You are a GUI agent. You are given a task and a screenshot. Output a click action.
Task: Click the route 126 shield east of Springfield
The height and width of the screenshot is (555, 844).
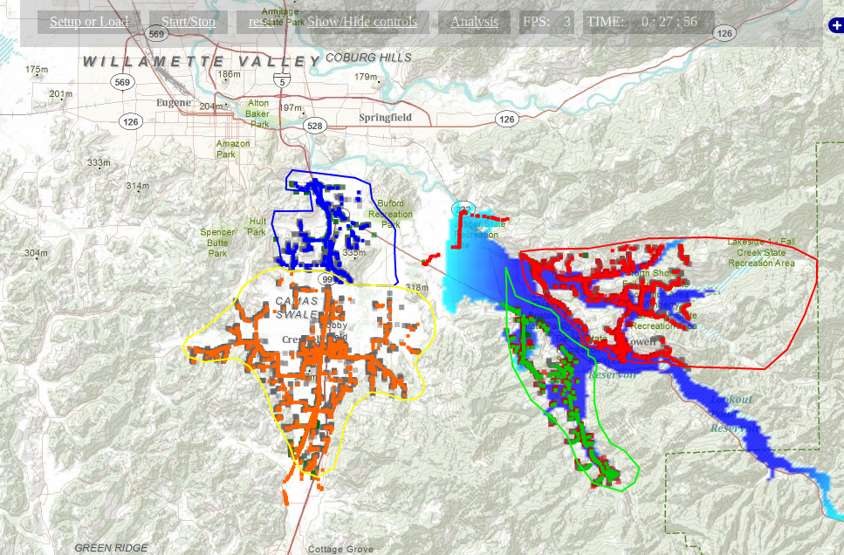506,119
